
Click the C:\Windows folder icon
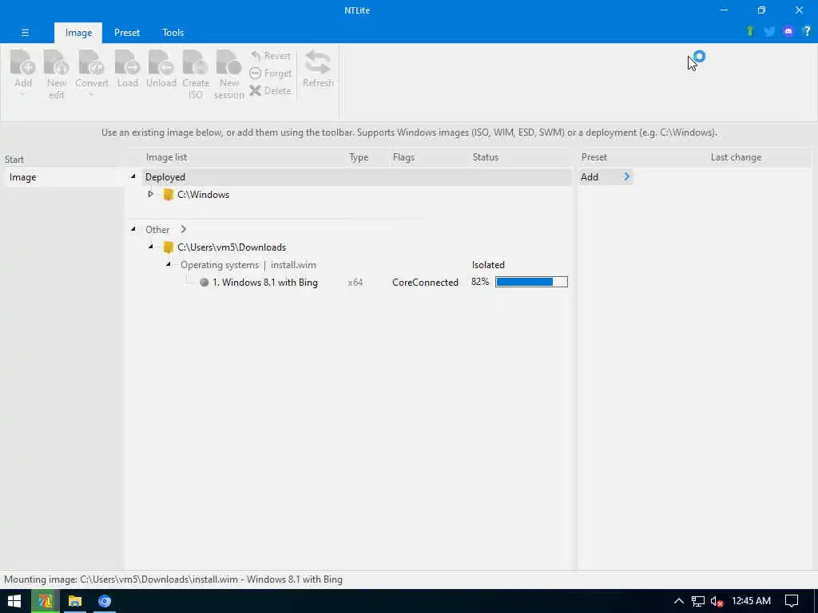tap(168, 195)
